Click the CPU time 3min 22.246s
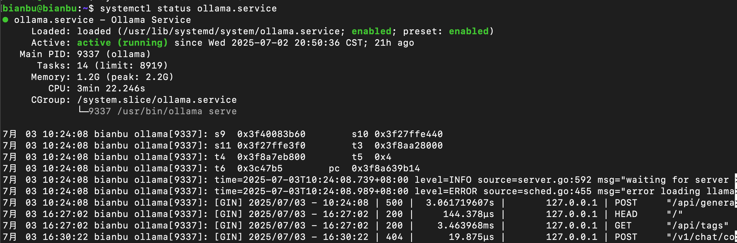The width and height of the screenshot is (737, 243). coord(111,88)
